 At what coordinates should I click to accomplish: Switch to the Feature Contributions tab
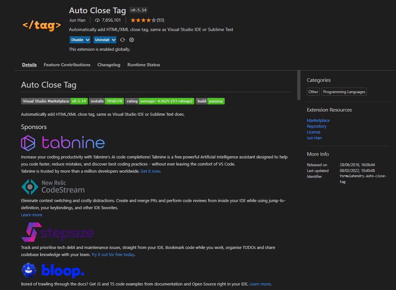pos(67,65)
